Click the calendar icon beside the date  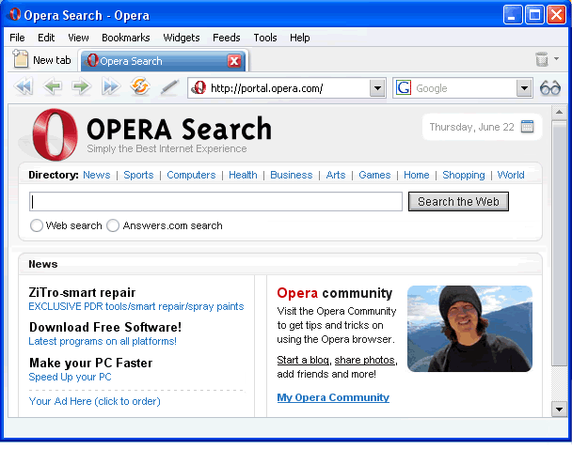tap(527, 127)
